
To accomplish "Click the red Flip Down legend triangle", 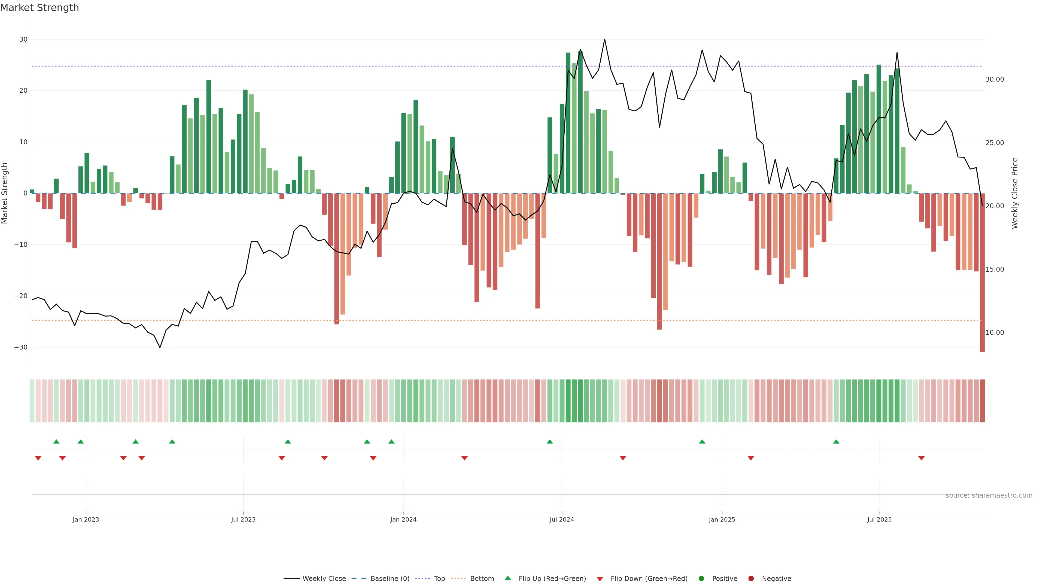I will point(600,579).
